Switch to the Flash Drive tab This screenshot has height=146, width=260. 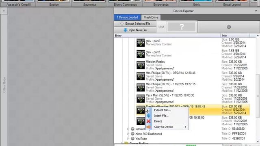[x=151, y=17]
